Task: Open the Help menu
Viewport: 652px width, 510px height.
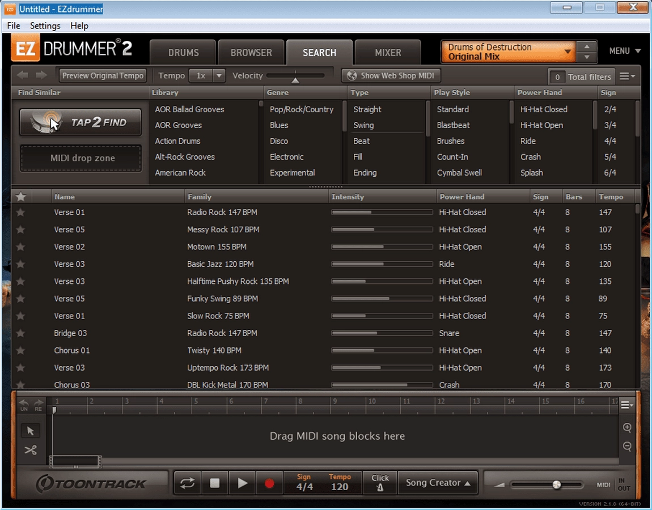Action: (x=79, y=25)
